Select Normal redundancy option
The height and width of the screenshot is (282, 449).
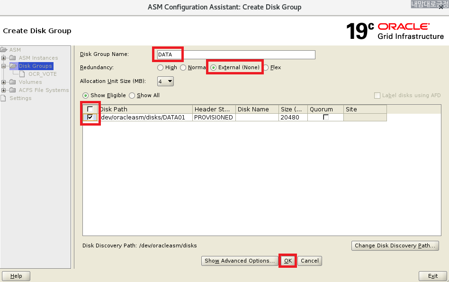[x=183, y=68]
